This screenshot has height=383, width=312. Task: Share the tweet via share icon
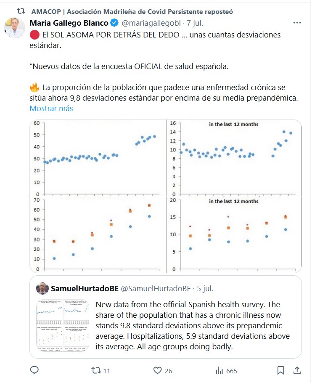coord(297,370)
